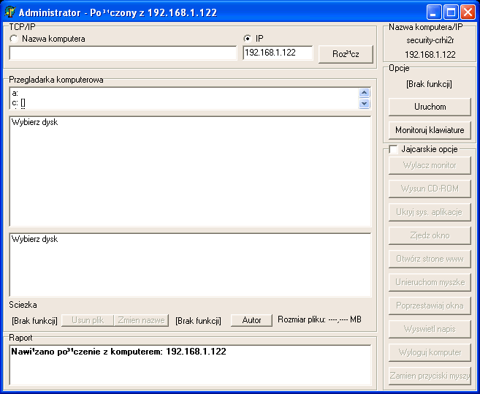Click the upper Wybierz dysk folder pane
Viewport: 480px width, 394px height.
pyautogui.click(x=190, y=172)
